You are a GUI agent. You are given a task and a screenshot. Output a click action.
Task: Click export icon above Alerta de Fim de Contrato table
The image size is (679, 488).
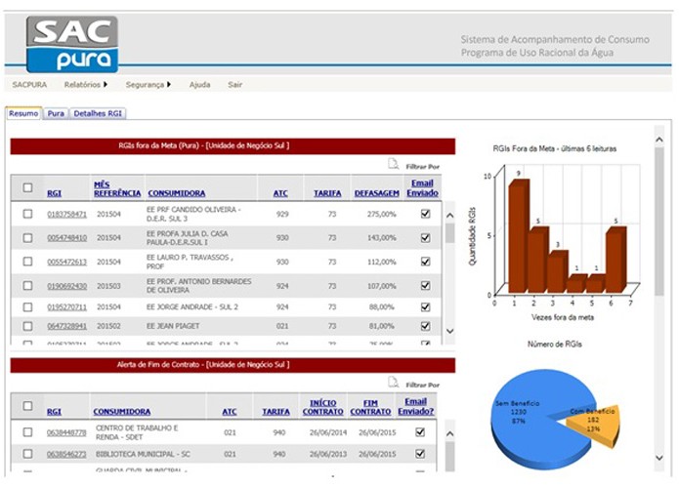click(x=393, y=382)
